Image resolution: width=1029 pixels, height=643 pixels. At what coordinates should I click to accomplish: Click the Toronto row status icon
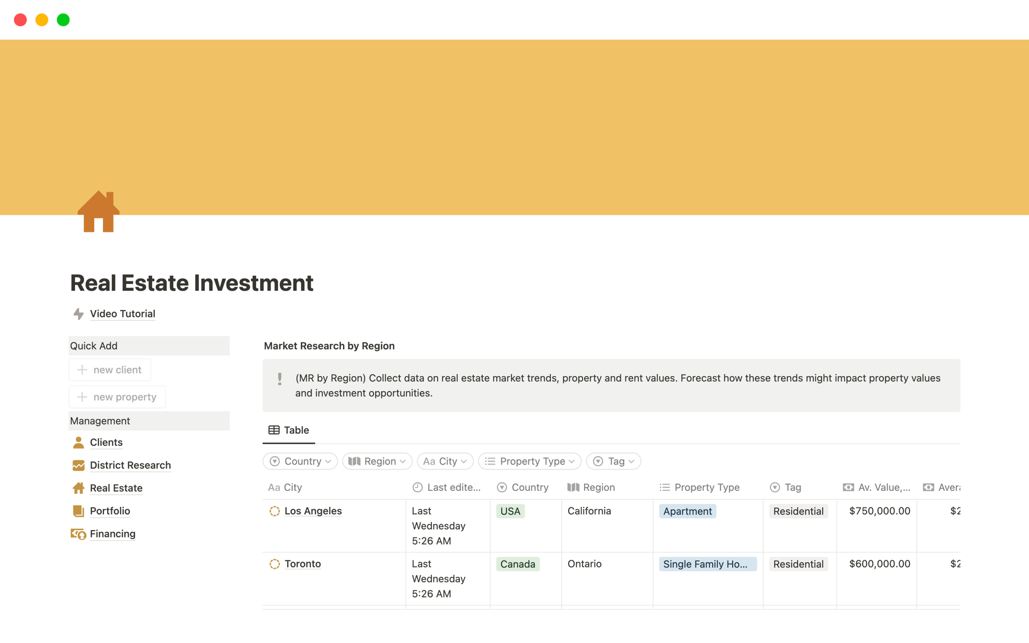(x=274, y=564)
